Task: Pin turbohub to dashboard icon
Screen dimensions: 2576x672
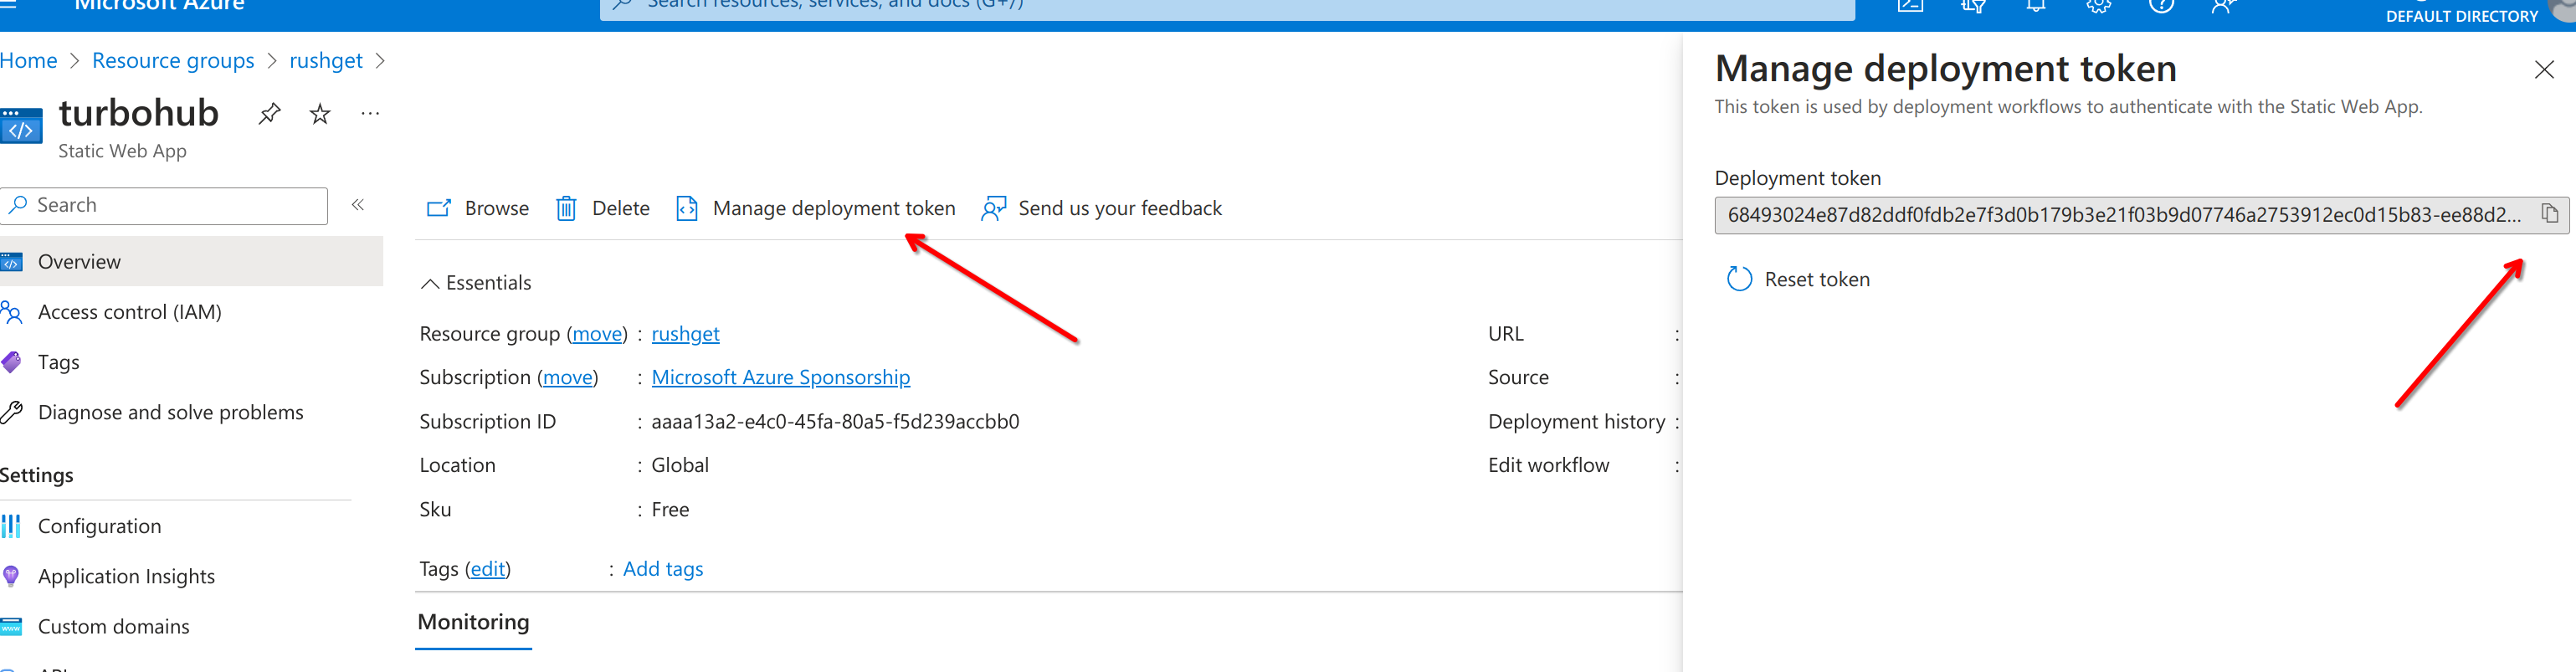Action: click(x=269, y=114)
